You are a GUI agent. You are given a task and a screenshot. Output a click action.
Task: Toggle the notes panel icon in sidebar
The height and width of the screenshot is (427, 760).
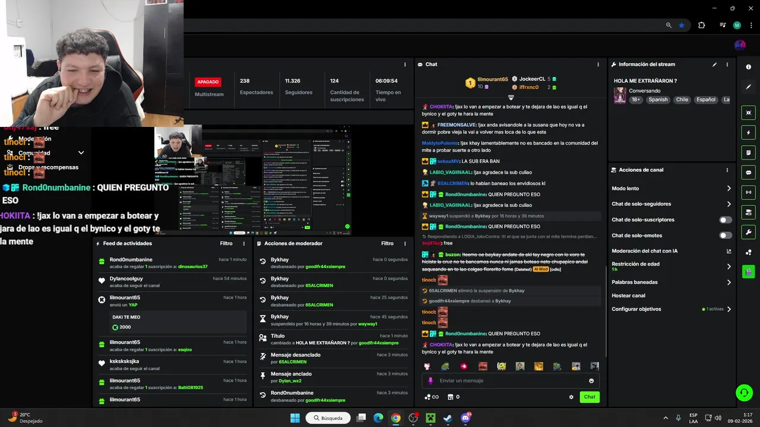[748, 152]
